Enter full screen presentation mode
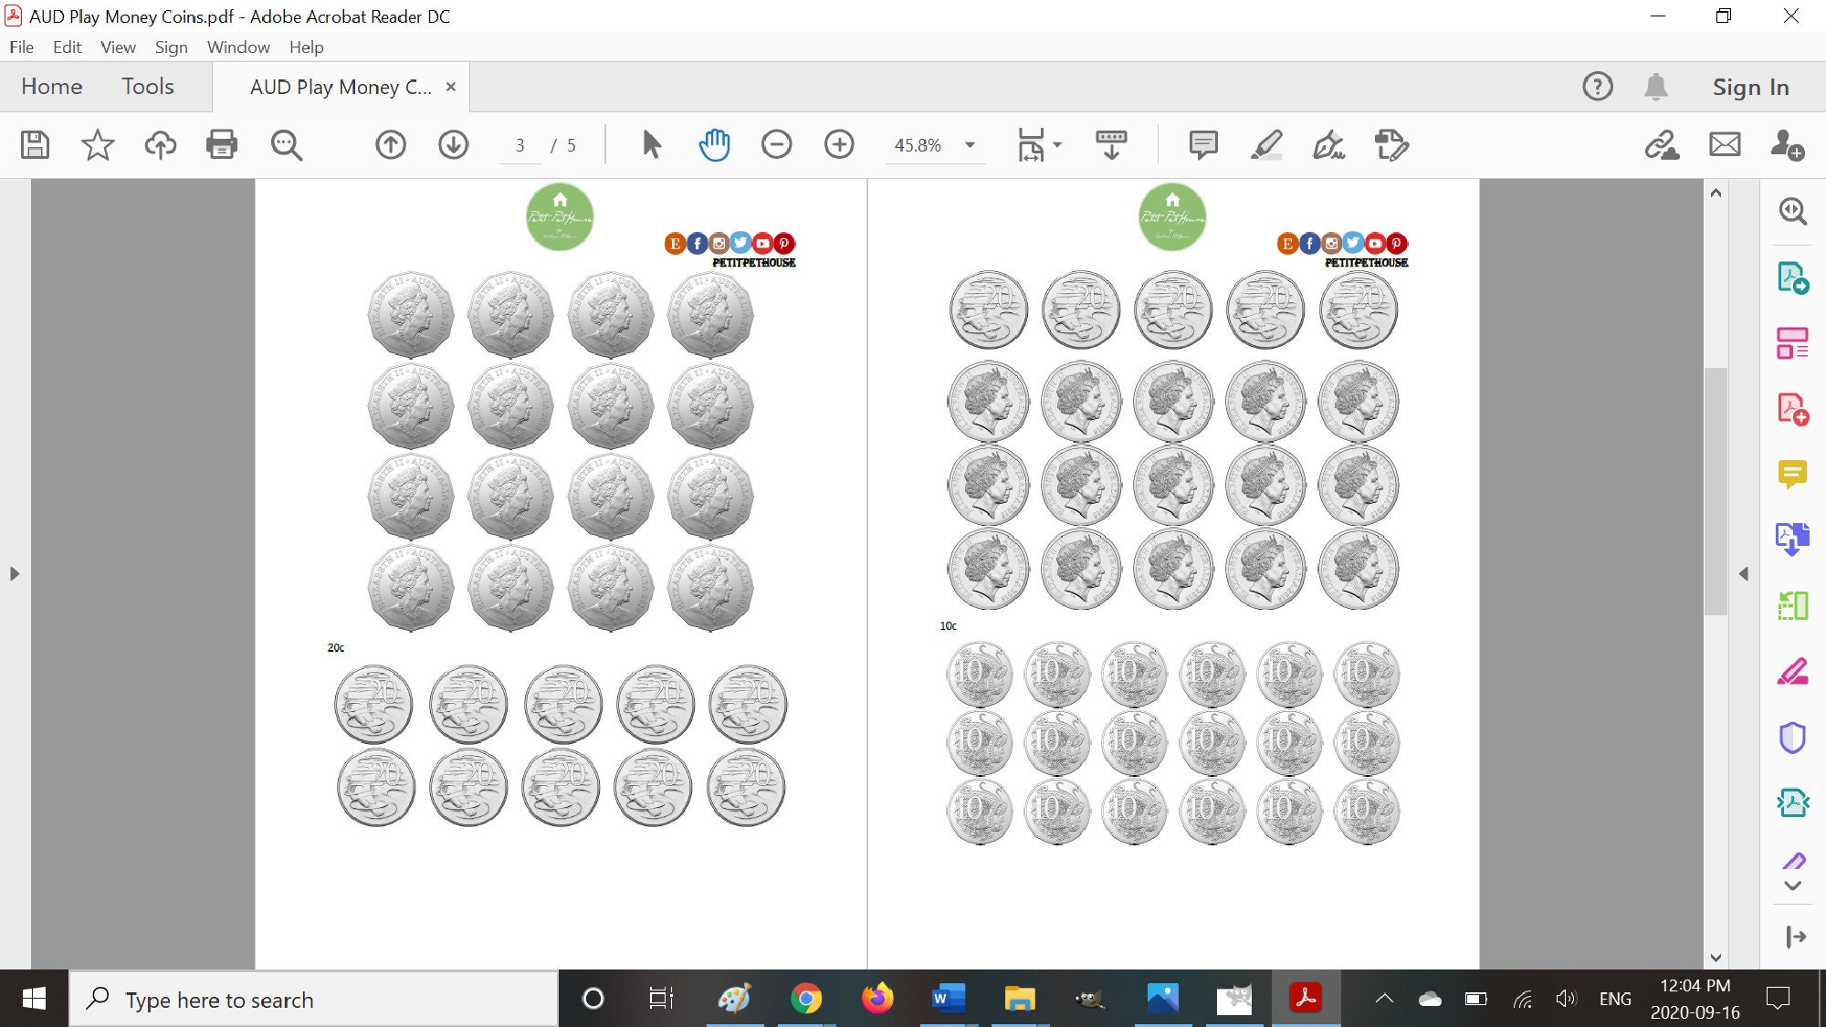Viewport: 1826px width, 1027px height. 1110,144
